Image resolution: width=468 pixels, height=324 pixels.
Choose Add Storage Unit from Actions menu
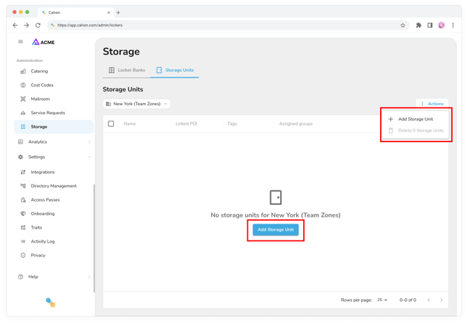click(x=415, y=119)
